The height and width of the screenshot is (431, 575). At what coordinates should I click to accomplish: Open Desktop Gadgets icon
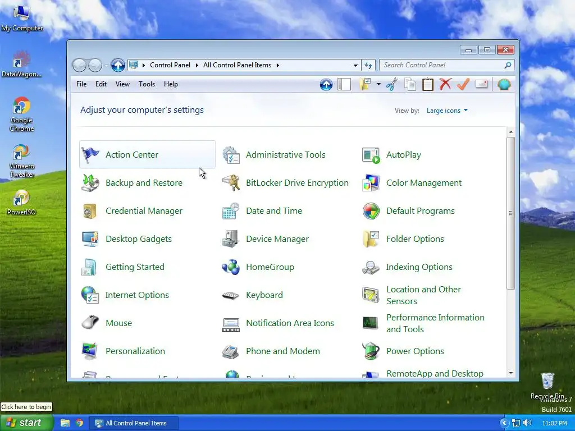[90, 239]
